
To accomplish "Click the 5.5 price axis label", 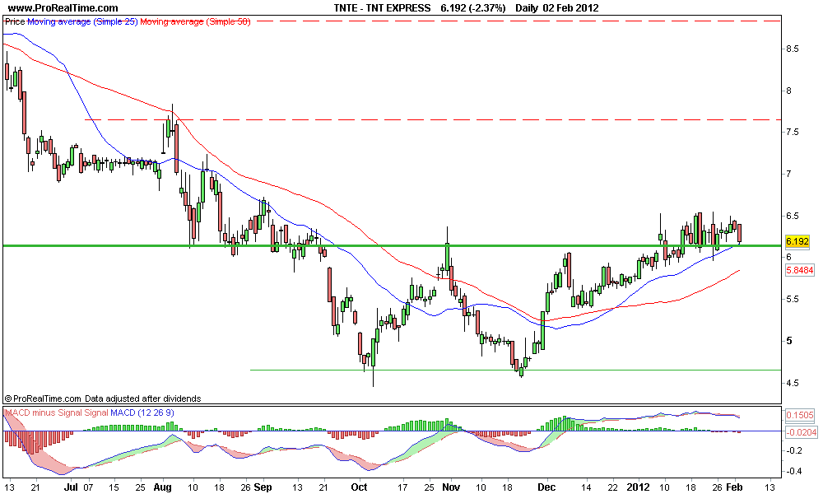I will click(x=792, y=299).
